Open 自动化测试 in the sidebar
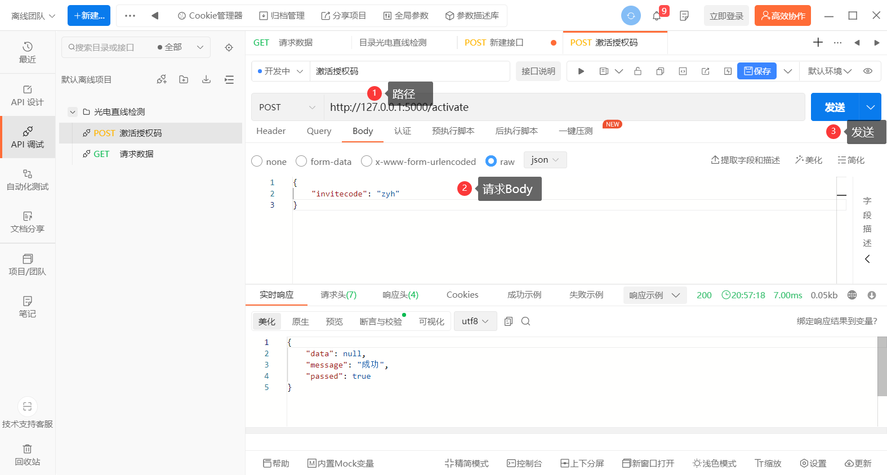This screenshot has width=887, height=475. point(28,180)
